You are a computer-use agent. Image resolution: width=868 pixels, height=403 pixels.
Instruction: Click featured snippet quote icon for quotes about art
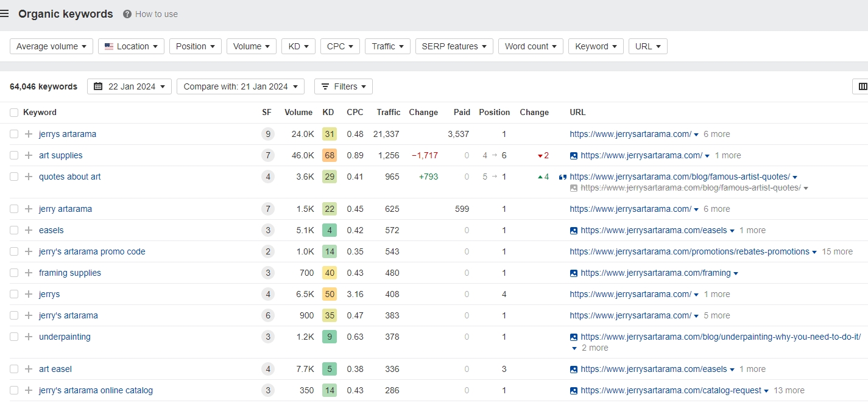(x=563, y=177)
